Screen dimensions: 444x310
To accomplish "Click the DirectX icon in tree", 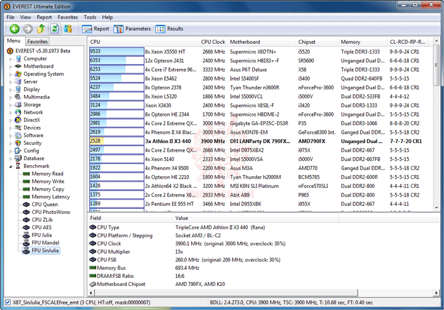I will click(x=18, y=120).
